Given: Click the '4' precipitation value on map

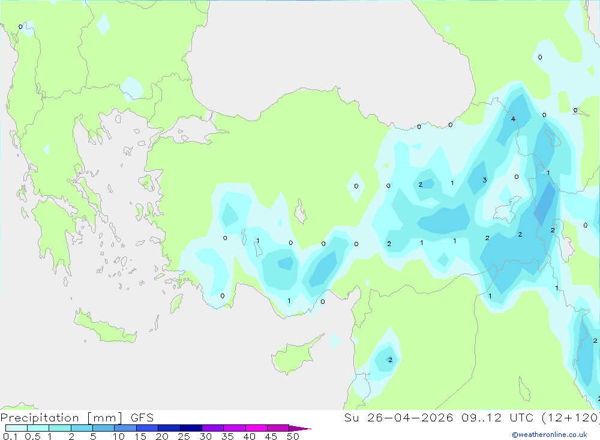Looking at the screenshot, I should point(513,119).
